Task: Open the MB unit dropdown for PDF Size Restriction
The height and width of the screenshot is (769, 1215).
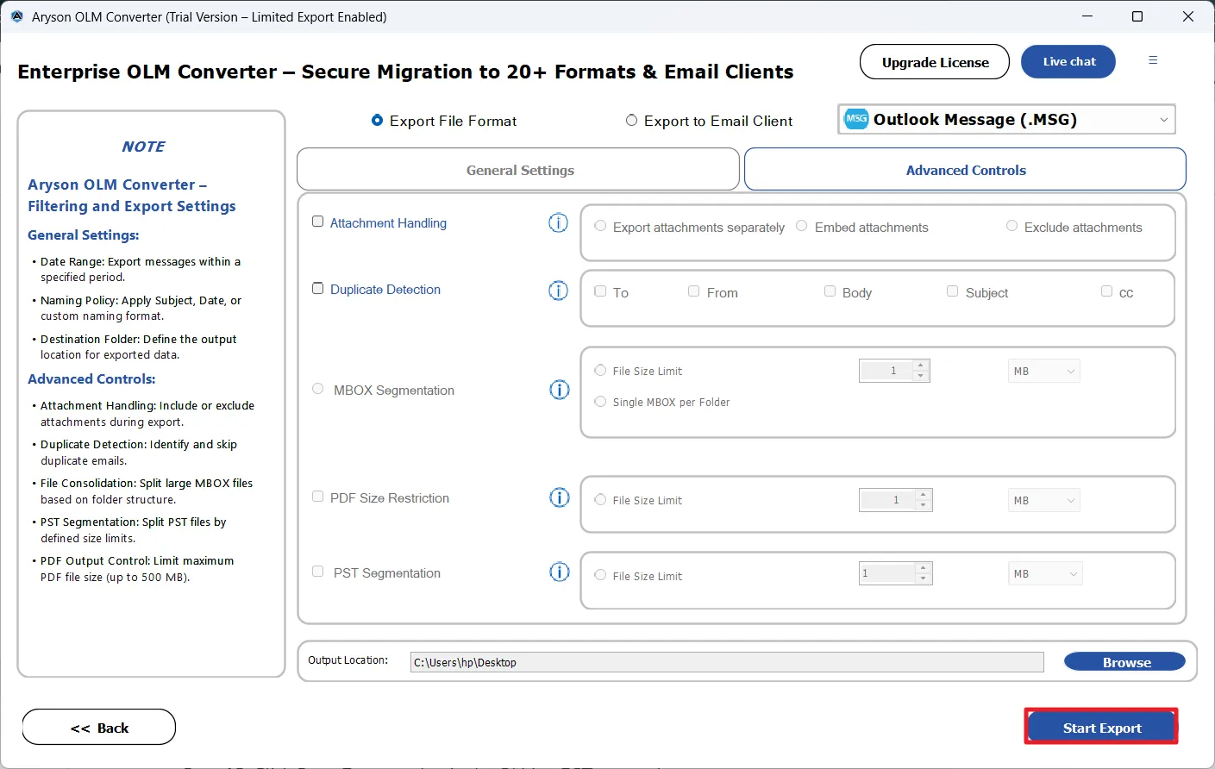Action: 1043,500
